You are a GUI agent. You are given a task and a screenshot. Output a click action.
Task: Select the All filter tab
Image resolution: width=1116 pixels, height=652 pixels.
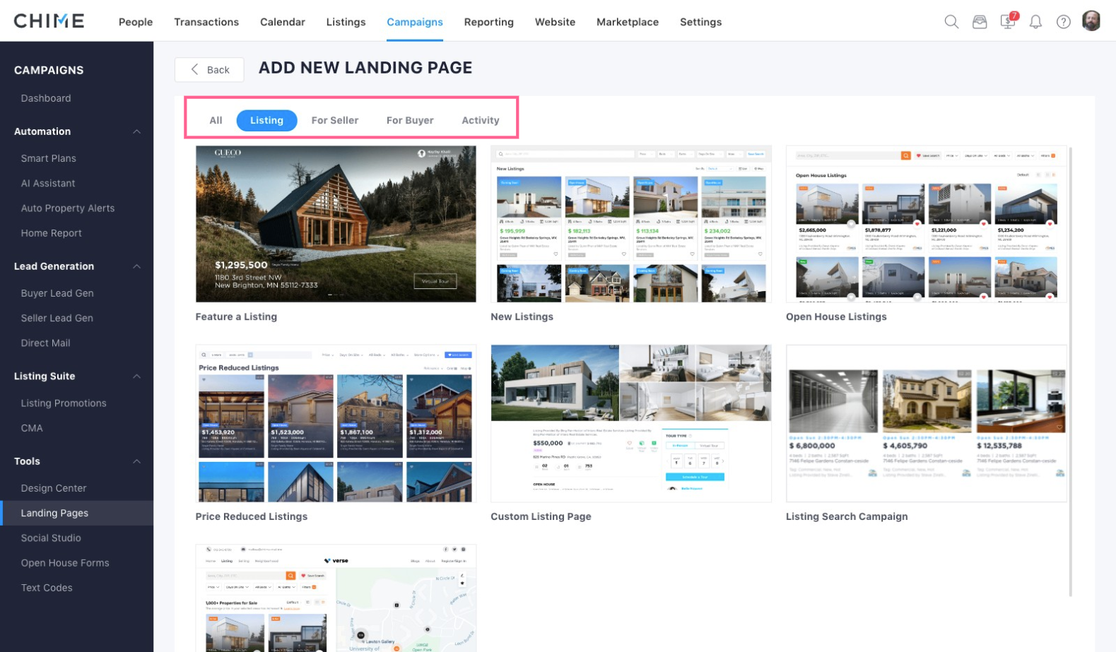pos(216,120)
